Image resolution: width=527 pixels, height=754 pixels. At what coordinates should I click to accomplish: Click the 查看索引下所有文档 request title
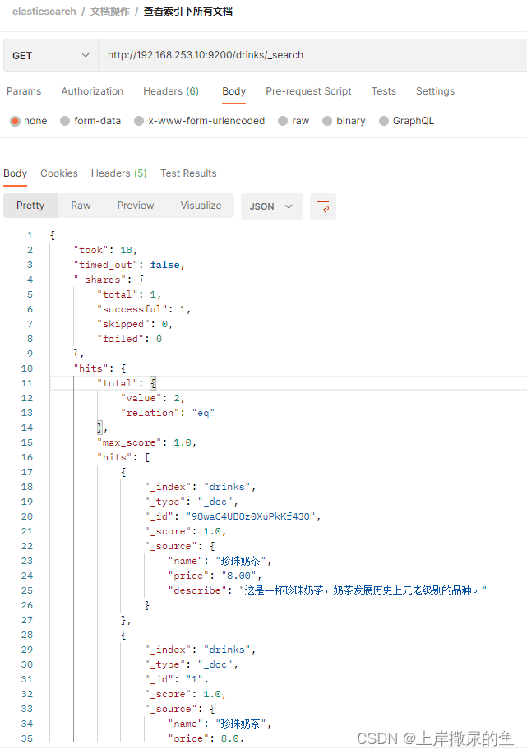tap(188, 12)
